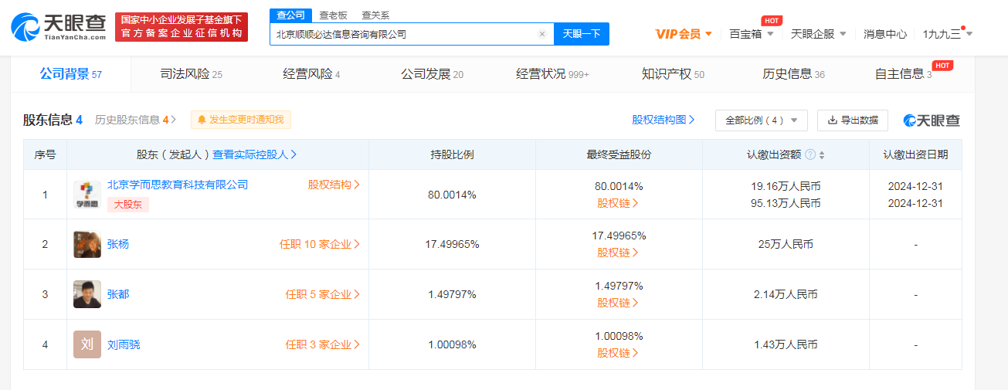Open 股权链 for the 1.49797% row
Image resolution: width=1008 pixels, height=390 pixels.
tap(618, 303)
